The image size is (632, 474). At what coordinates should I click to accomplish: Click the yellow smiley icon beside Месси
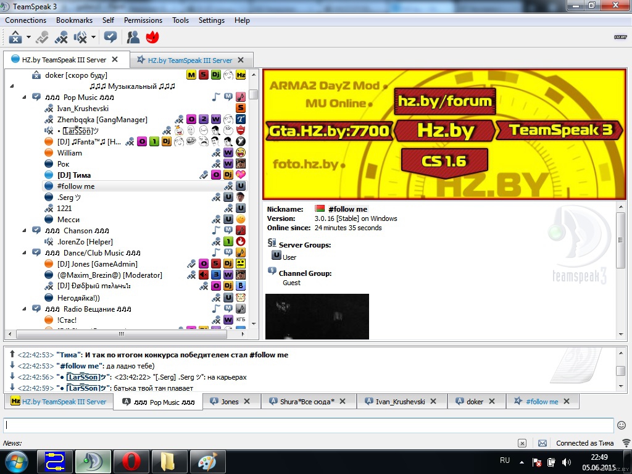point(241,219)
